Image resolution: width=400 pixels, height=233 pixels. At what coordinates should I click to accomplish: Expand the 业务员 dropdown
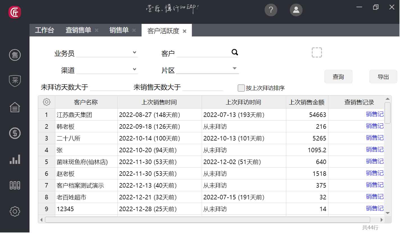click(135, 52)
